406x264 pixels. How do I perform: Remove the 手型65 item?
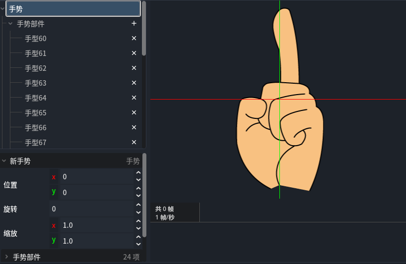(134, 112)
